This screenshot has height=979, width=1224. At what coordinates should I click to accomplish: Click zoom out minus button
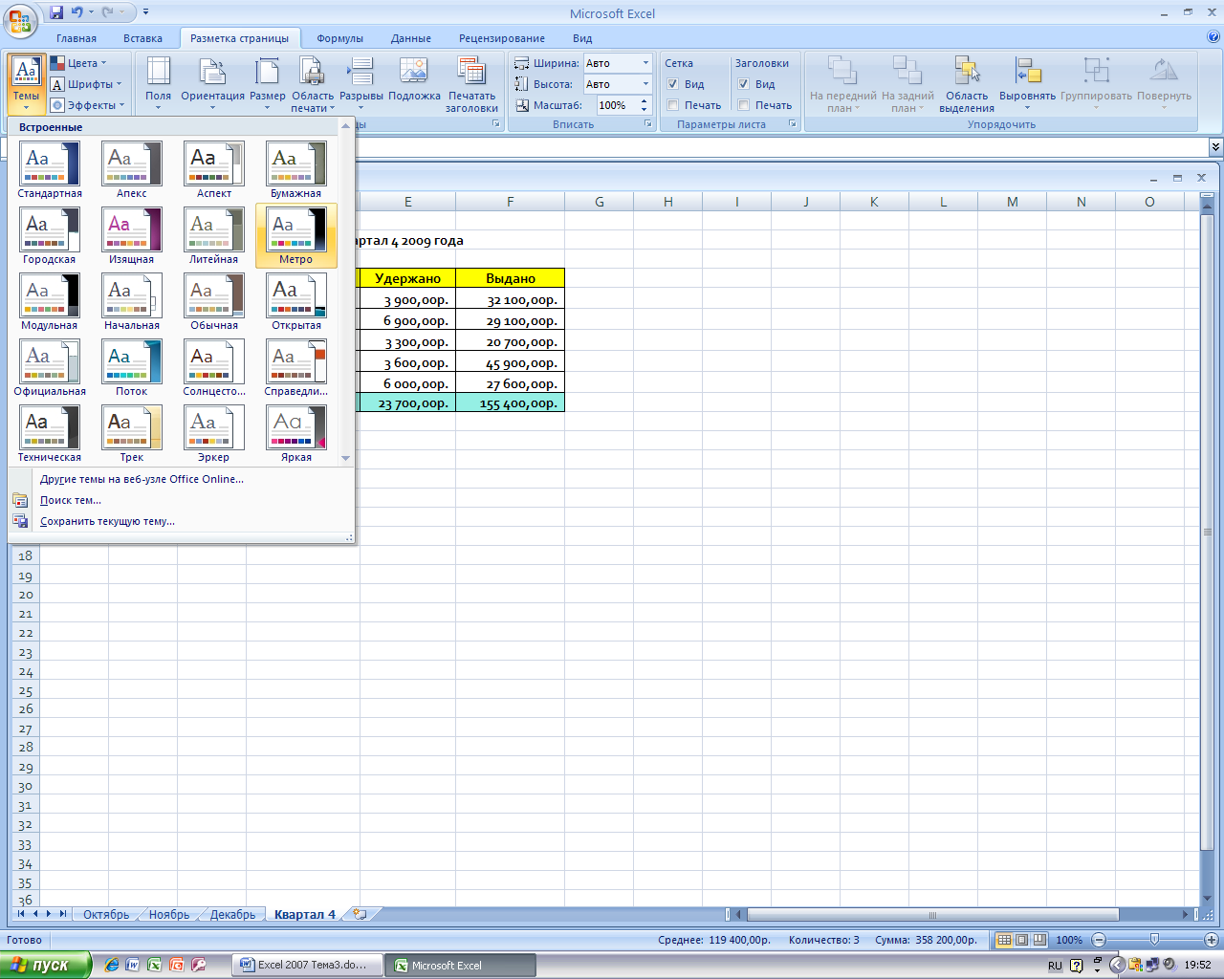(1099, 940)
